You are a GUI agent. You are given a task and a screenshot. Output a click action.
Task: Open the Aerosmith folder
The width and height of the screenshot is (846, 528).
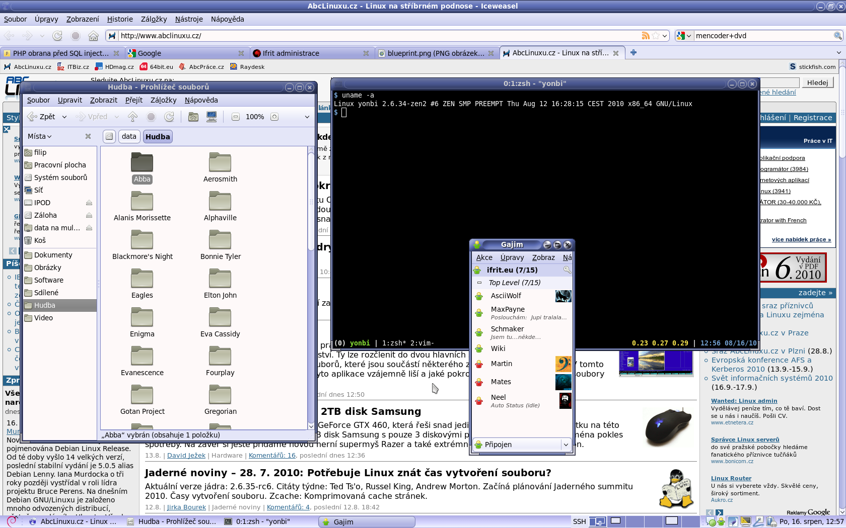coord(220,167)
